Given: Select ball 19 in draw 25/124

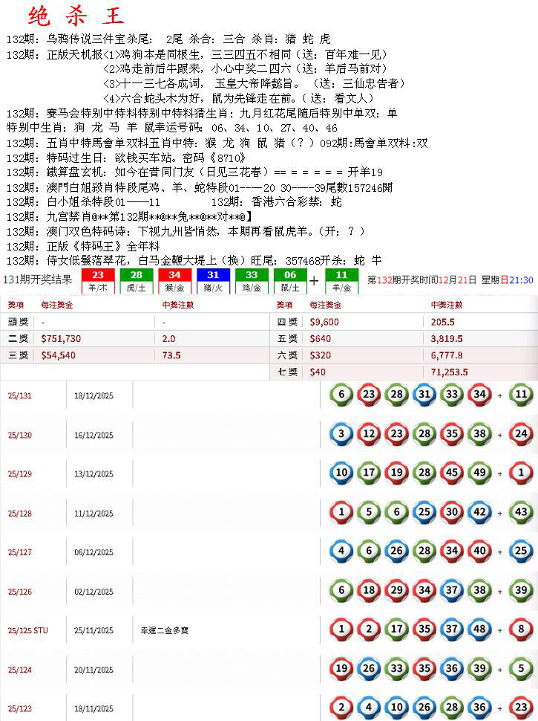Looking at the screenshot, I should [341, 669].
